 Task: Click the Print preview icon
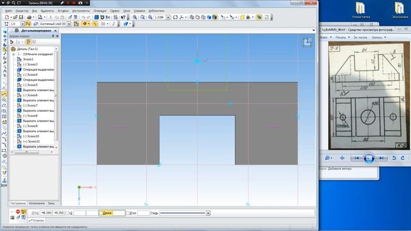[x=40, y=17]
